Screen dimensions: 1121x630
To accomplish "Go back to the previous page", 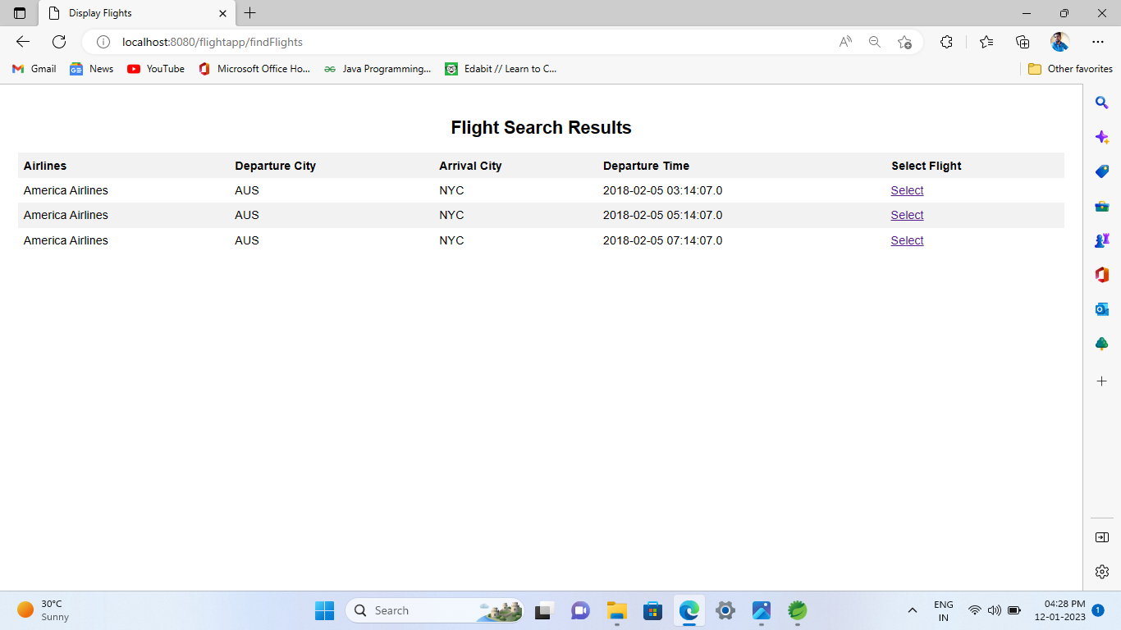I will (x=23, y=42).
